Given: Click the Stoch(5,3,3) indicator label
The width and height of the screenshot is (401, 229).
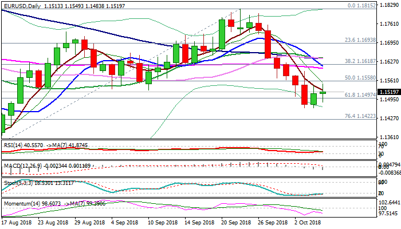Looking at the screenshot, I should pyautogui.click(x=17, y=183).
